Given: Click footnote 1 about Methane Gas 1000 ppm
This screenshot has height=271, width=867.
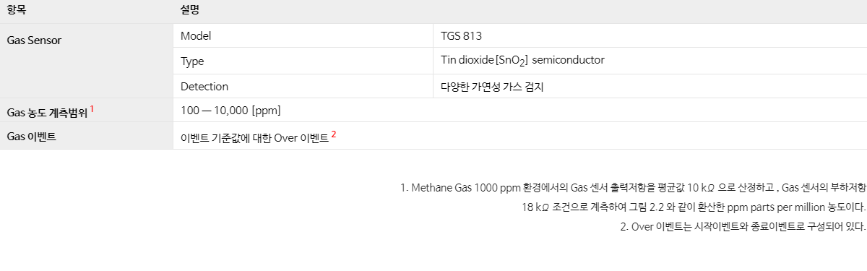Looking at the screenshot, I should coord(633,188).
